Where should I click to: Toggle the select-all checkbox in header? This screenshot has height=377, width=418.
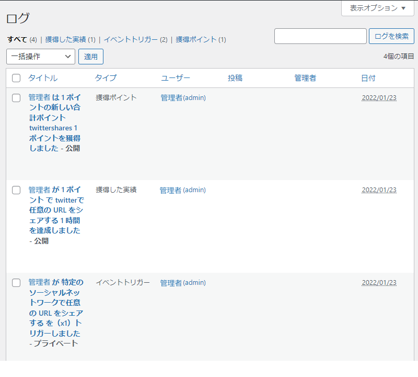coord(16,78)
